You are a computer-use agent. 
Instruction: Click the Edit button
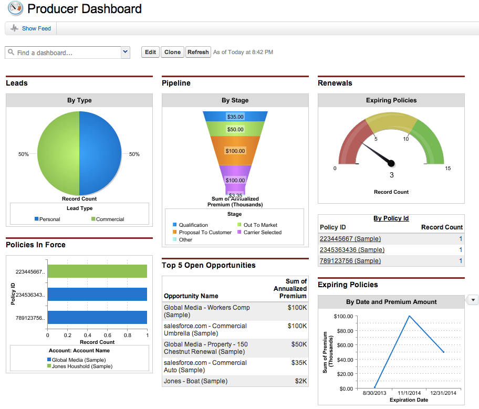tap(150, 52)
